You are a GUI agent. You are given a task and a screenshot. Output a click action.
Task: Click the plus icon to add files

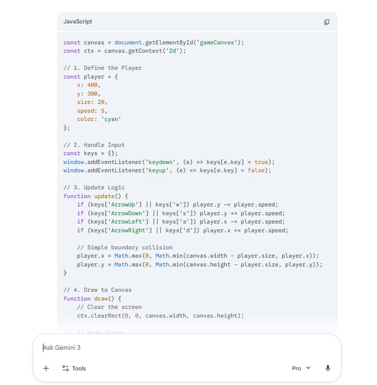click(x=46, y=368)
